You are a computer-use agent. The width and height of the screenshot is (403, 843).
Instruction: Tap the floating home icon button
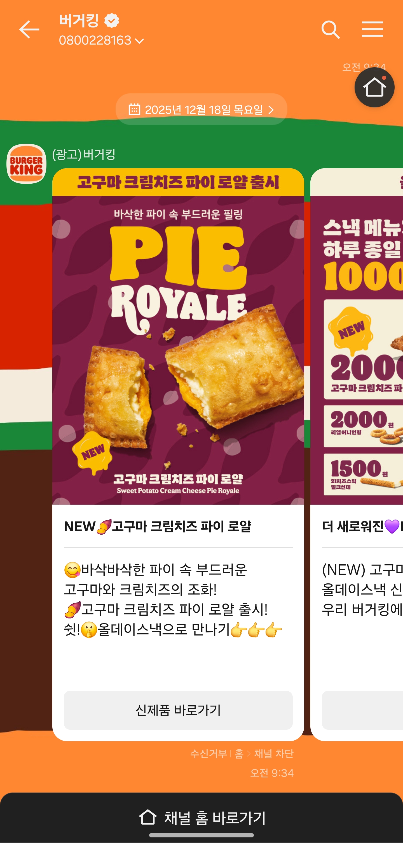pos(374,87)
